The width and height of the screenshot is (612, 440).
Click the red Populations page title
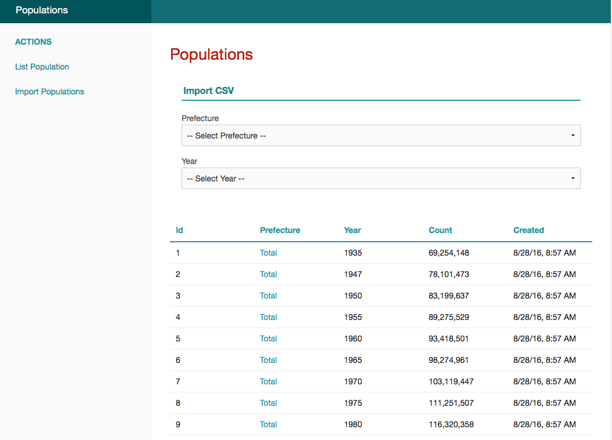(211, 54)
